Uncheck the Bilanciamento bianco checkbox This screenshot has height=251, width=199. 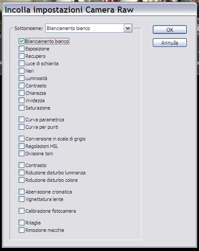coord(21,41)
